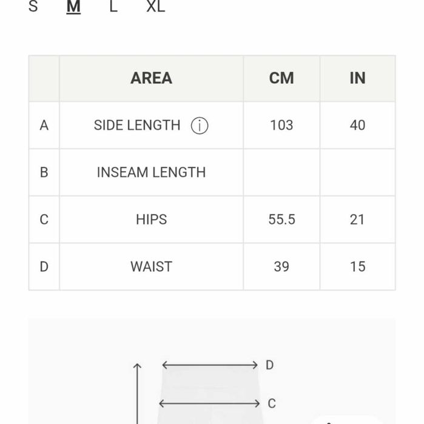Switch to size XL
The width and height of the screenshot is (424, 424).
[x=155, y=7]
